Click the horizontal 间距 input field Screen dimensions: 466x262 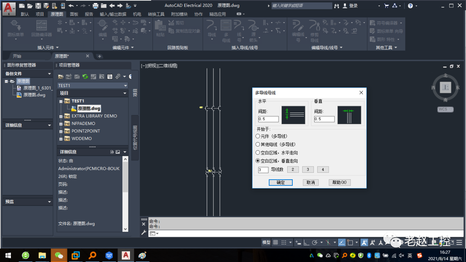click(x=268, y=119)
